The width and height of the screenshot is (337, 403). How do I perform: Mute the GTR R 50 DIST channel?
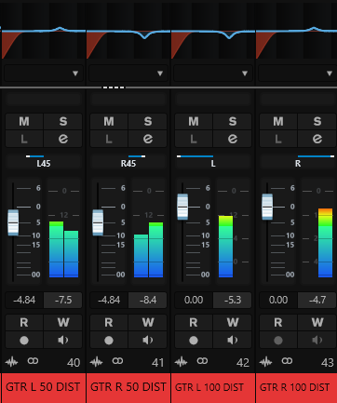click(x=109, y=121)
